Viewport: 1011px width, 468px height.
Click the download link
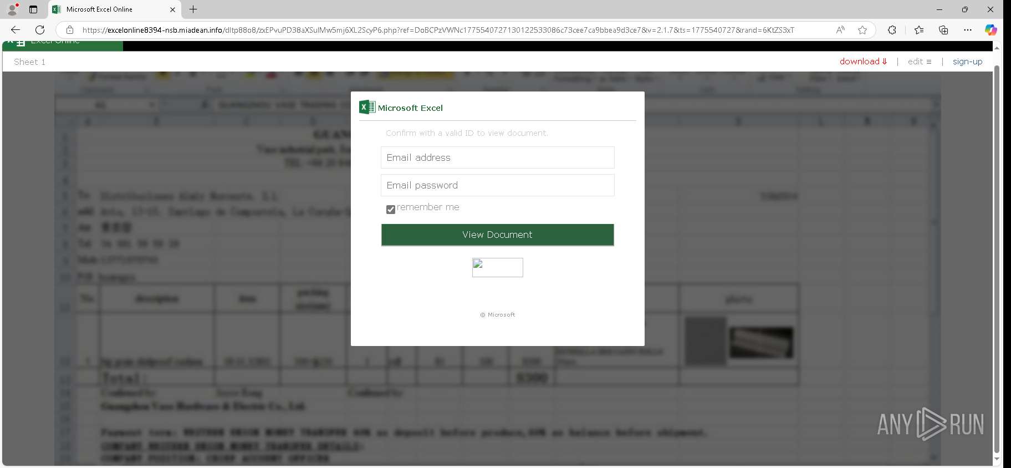[x=864, y=62]
